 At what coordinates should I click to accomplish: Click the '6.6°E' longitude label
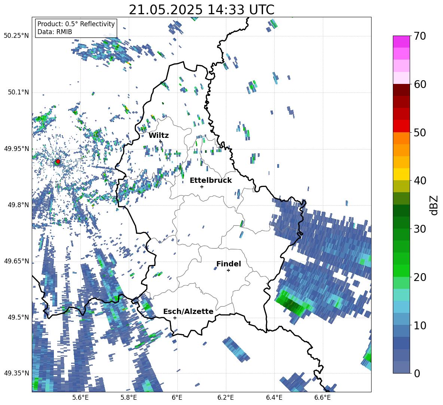[x=323, y=398]
